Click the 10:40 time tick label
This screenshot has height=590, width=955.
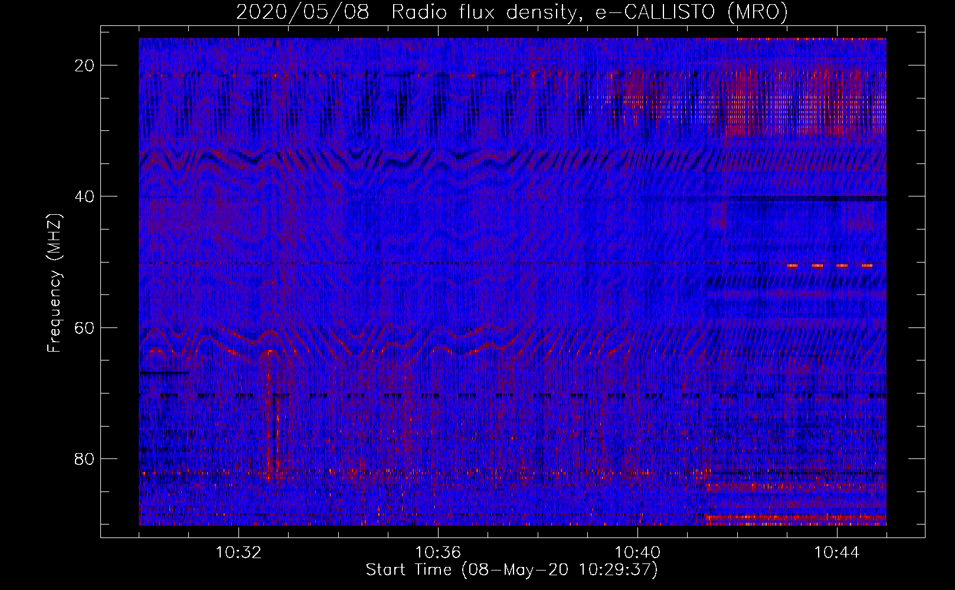[x=637, y=553]
